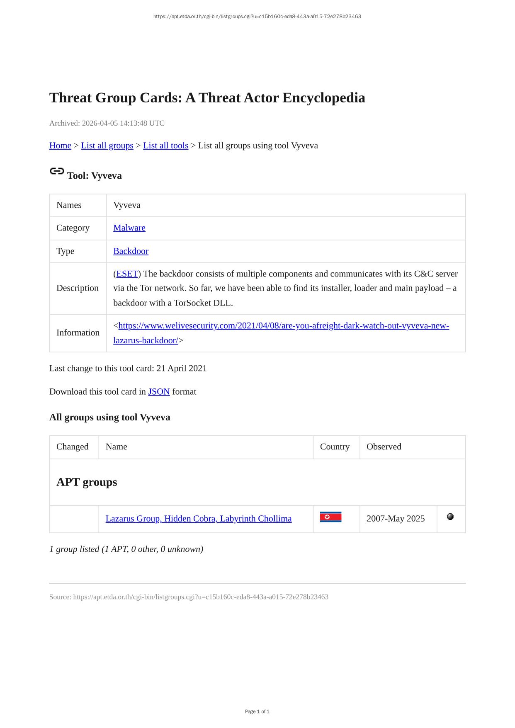This screenshot has height=728, width=515.
Task: Click the 2007-May 2025 observed cell
Action: click(x=396, y=519)
